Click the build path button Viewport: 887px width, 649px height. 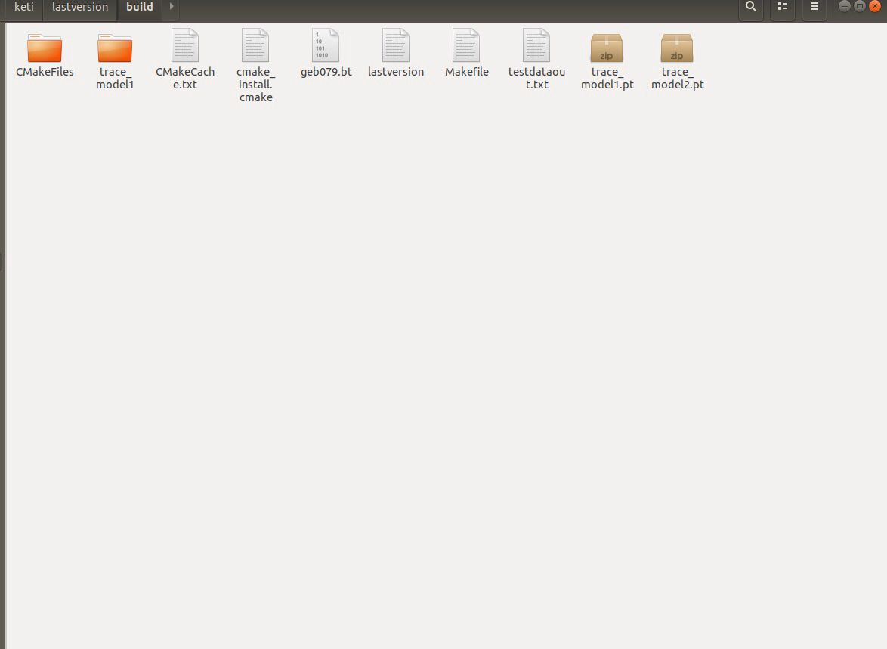(x=139, y=6)
